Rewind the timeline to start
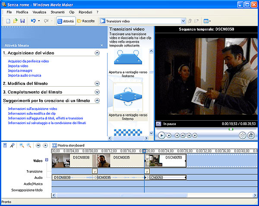Image resolution: width=259 pixels, height=206 pixels. pos(38,146)
